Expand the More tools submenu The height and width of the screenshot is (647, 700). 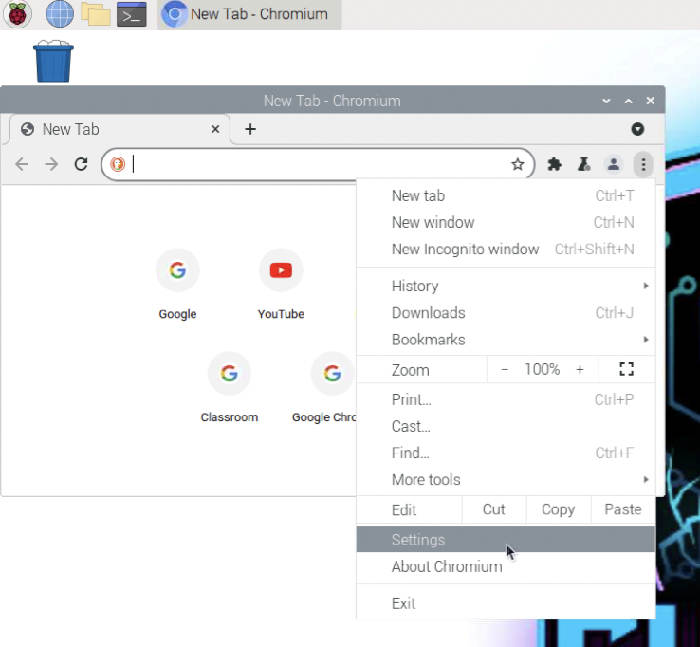(506, 479)
